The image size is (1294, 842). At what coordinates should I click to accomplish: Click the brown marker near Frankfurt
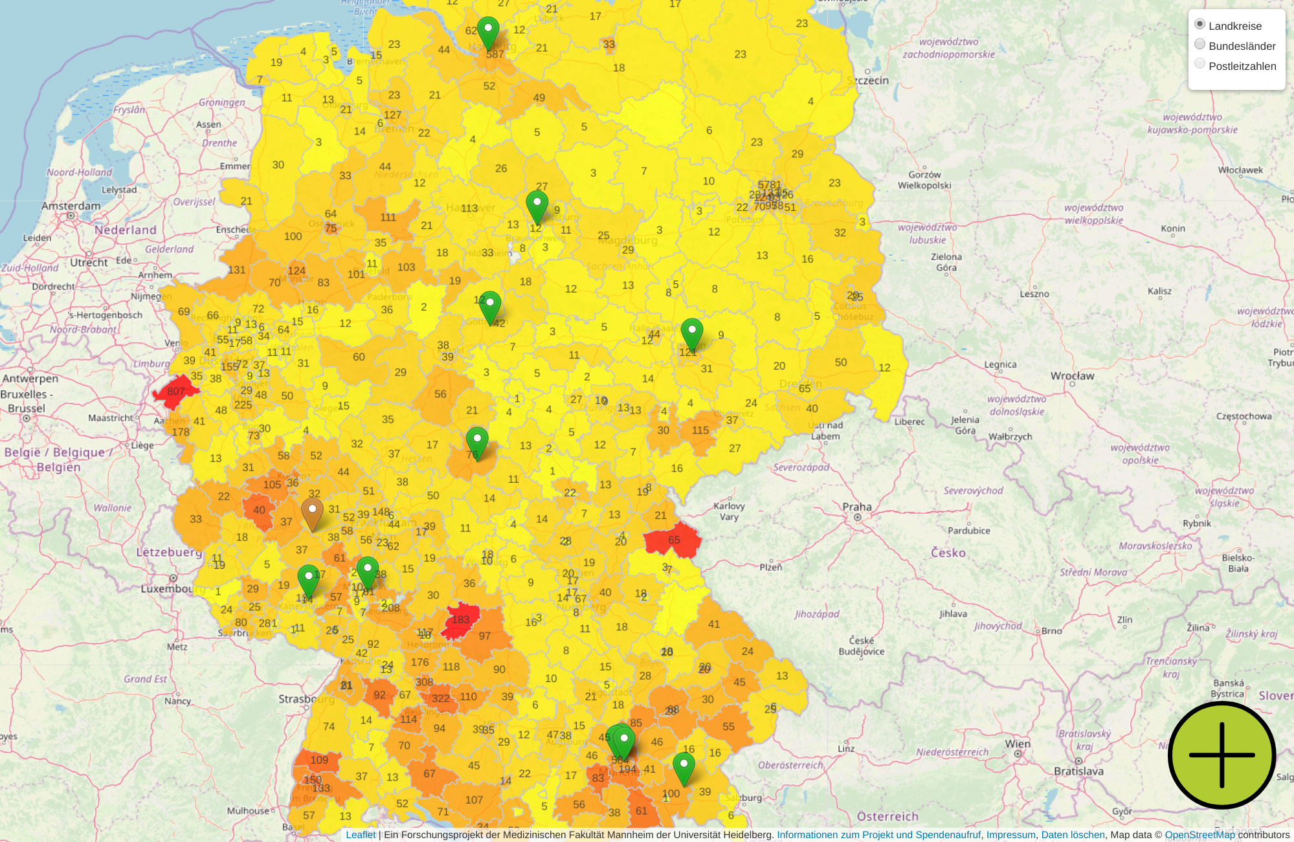tap(312, 513)
